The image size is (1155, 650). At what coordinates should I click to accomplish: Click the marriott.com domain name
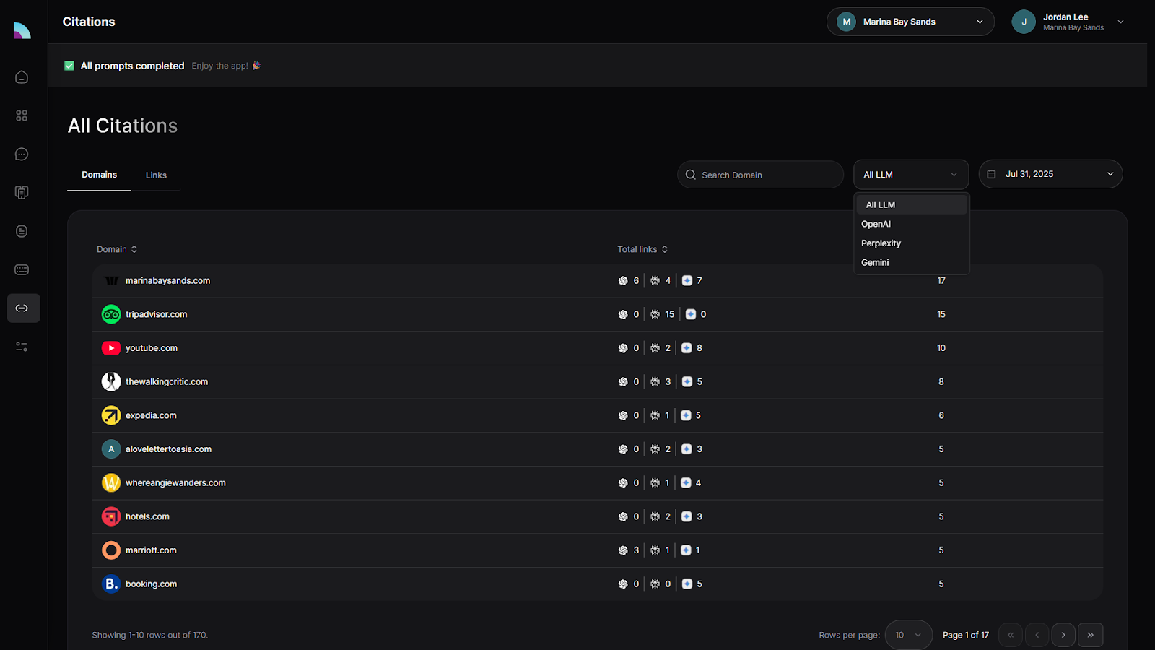point(151,550)
